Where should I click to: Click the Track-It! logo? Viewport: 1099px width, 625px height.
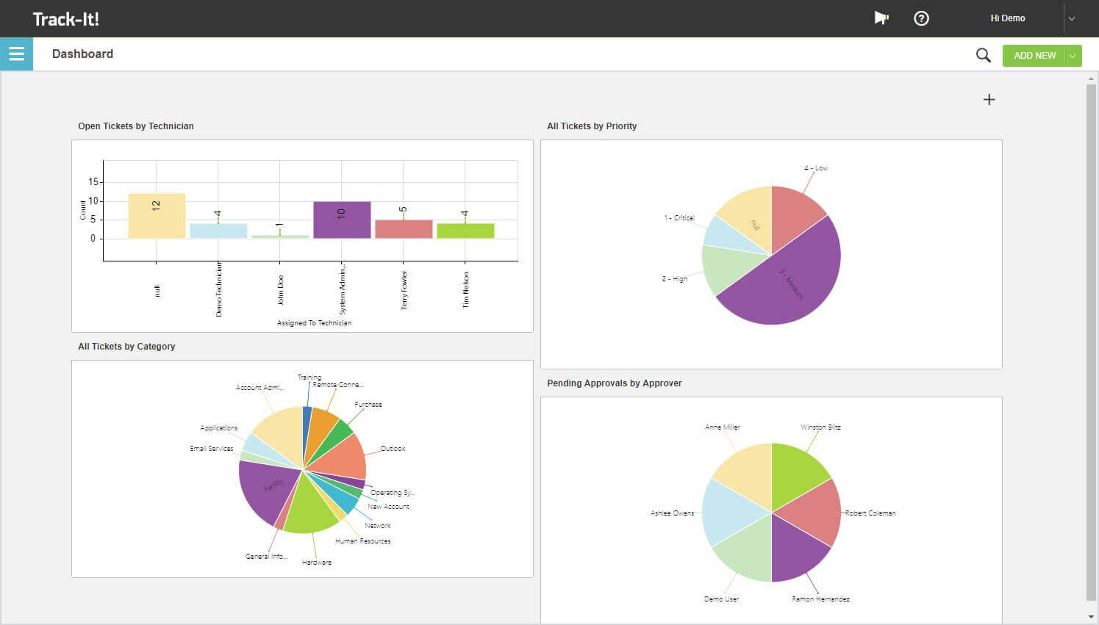coord(65,19)
